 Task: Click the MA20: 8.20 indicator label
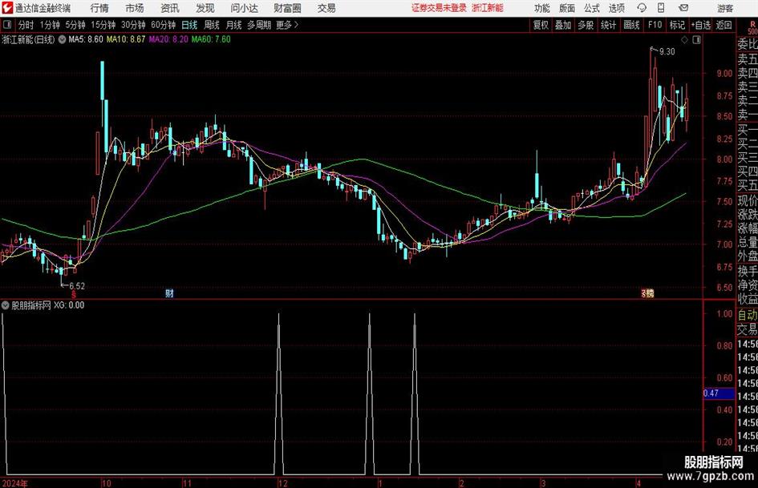[x=168, y=39]
